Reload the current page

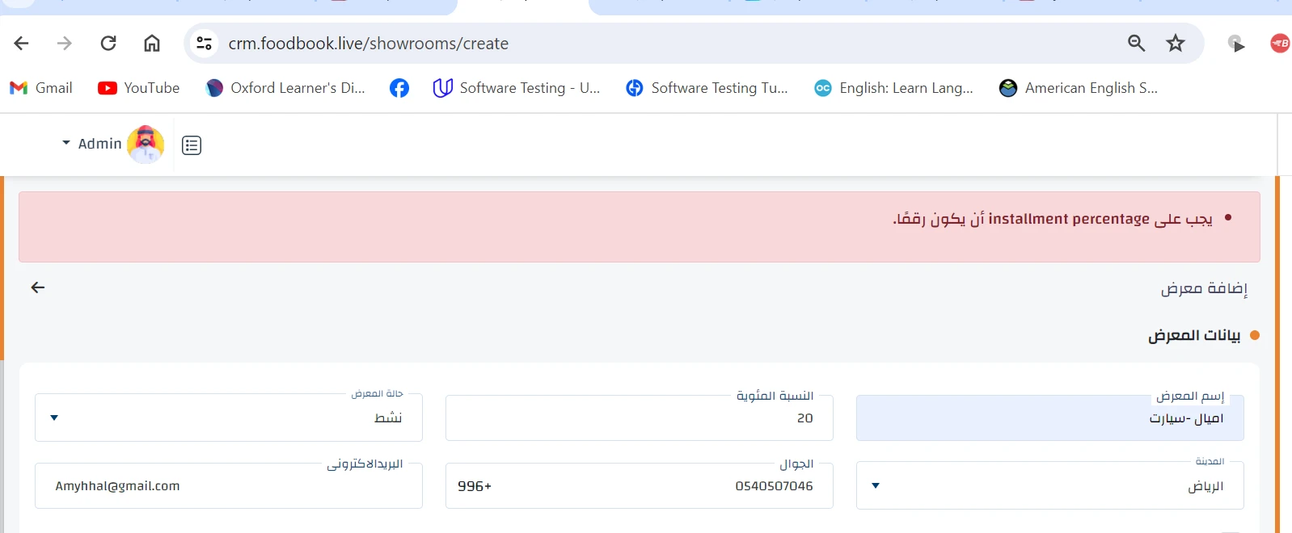pyautogui.click(x=108, y=44)
